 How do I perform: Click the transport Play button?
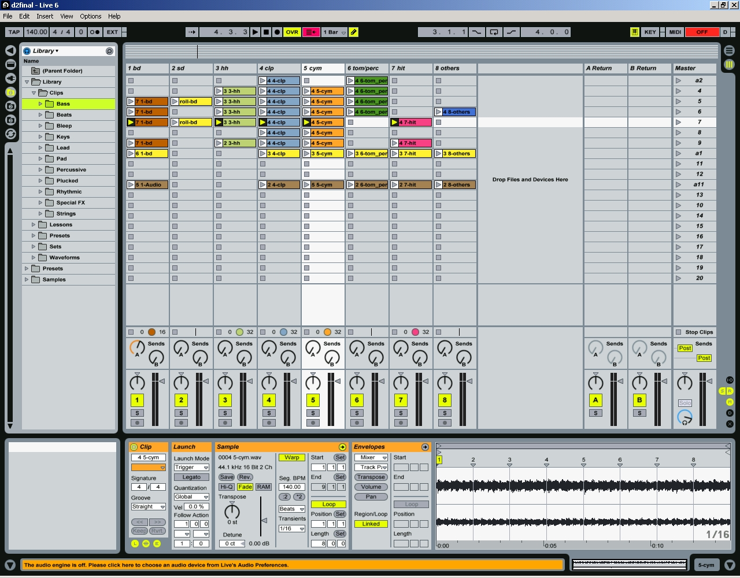point(255,32)
